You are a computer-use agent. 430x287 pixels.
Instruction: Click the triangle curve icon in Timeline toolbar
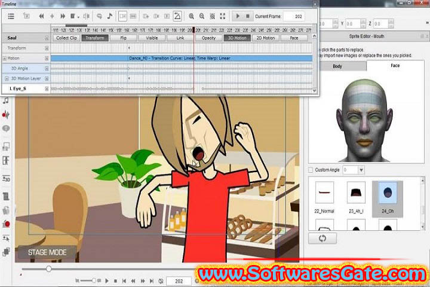(177, 16)
